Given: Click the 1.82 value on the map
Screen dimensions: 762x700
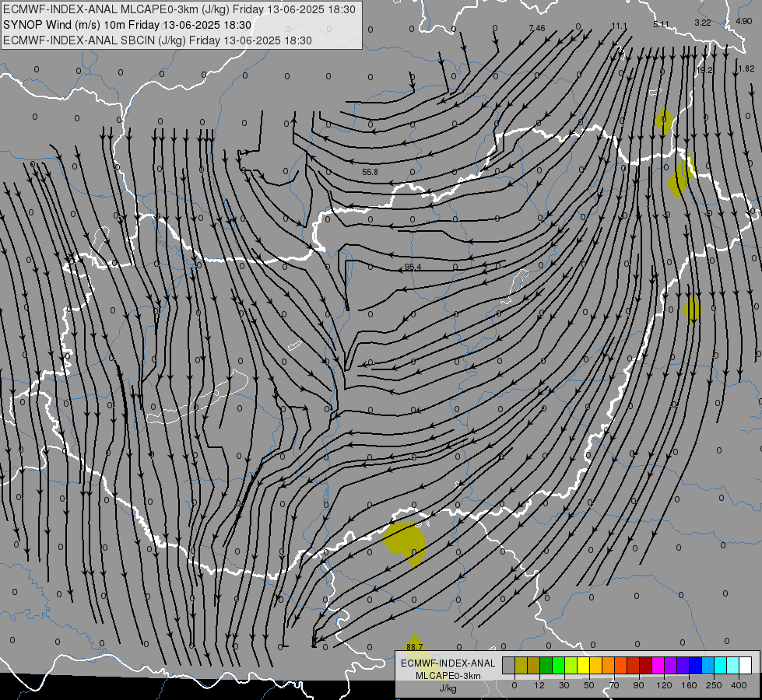Looking at the screenshot, I should (746, 69).
